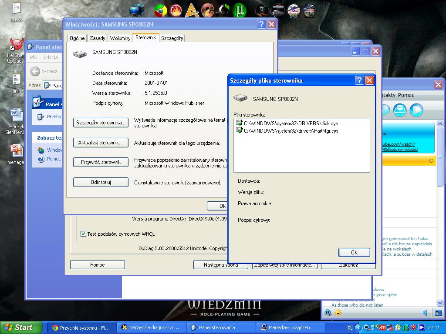
Task: Click the speaker sound icon in messenger
Action: [x=425, y=313]
